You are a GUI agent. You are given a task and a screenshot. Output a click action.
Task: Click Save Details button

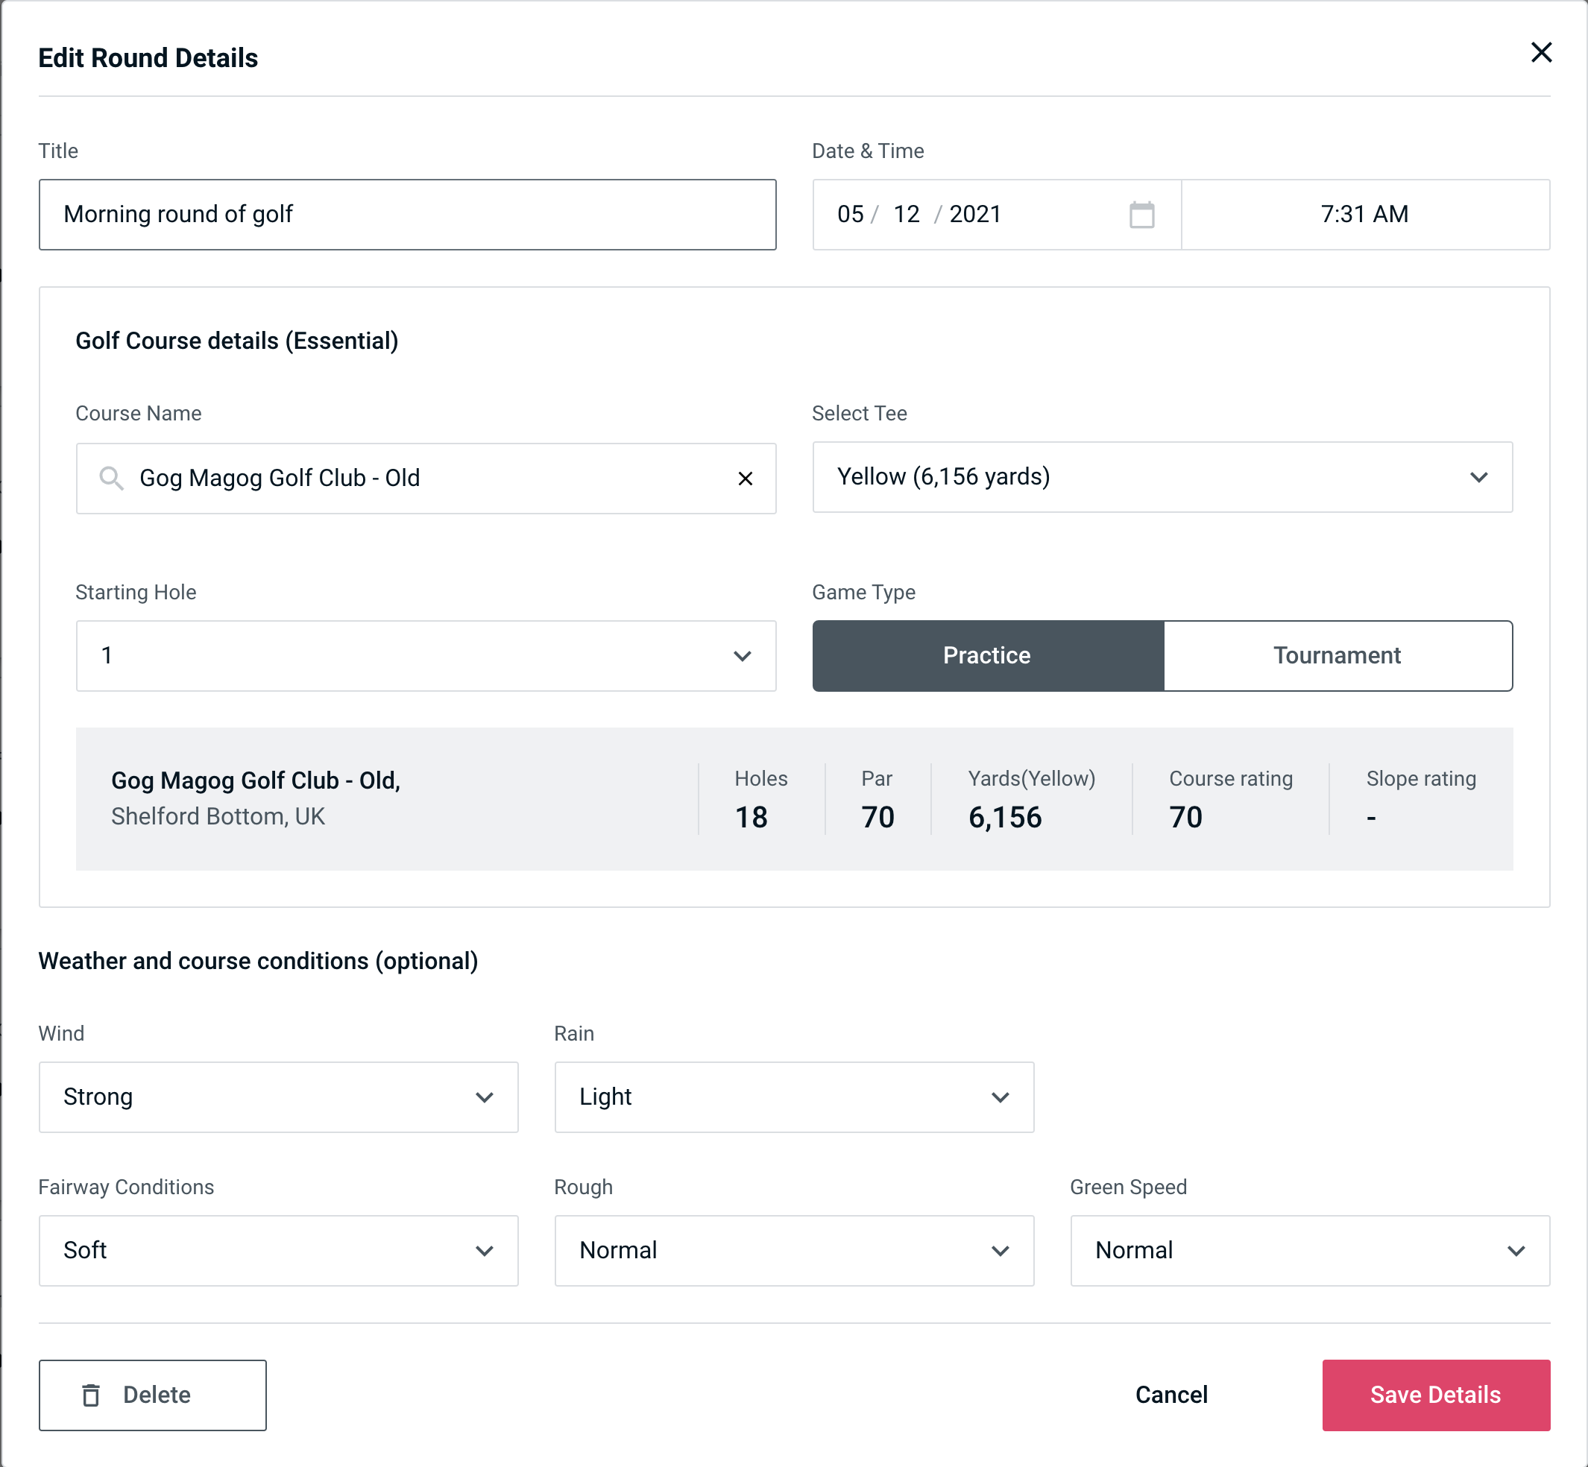tap(1434, 1394)
